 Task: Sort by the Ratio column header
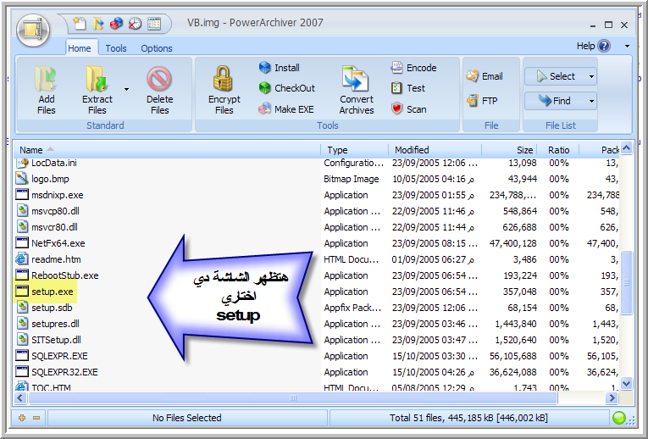558,150
